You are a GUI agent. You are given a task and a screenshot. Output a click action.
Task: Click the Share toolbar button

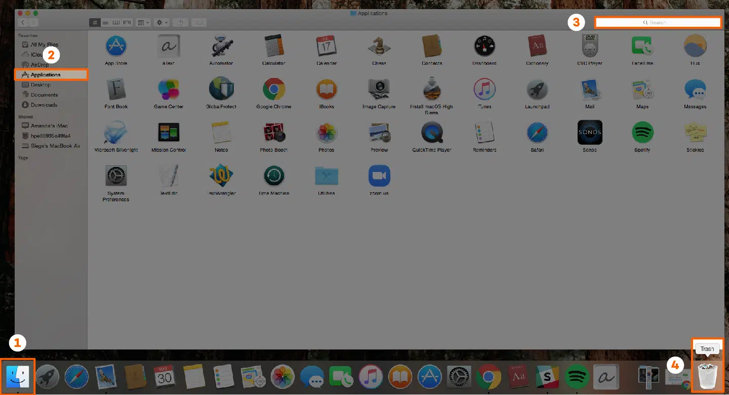pos(181,23)
